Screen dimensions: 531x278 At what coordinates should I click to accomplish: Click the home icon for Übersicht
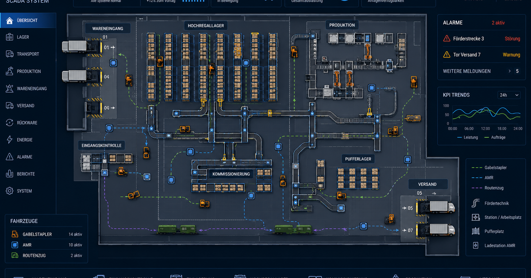(9, 20)
